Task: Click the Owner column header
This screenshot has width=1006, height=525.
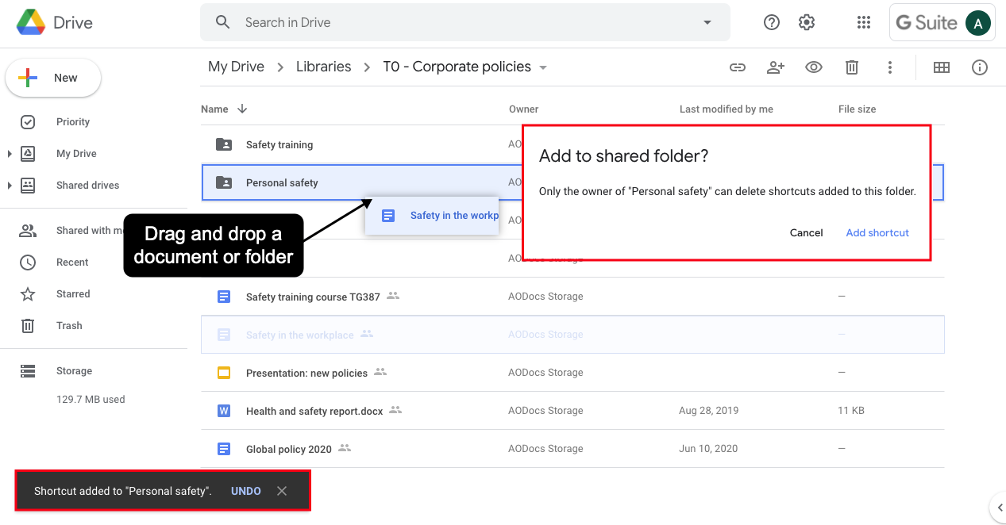Action: click(524, 109)
